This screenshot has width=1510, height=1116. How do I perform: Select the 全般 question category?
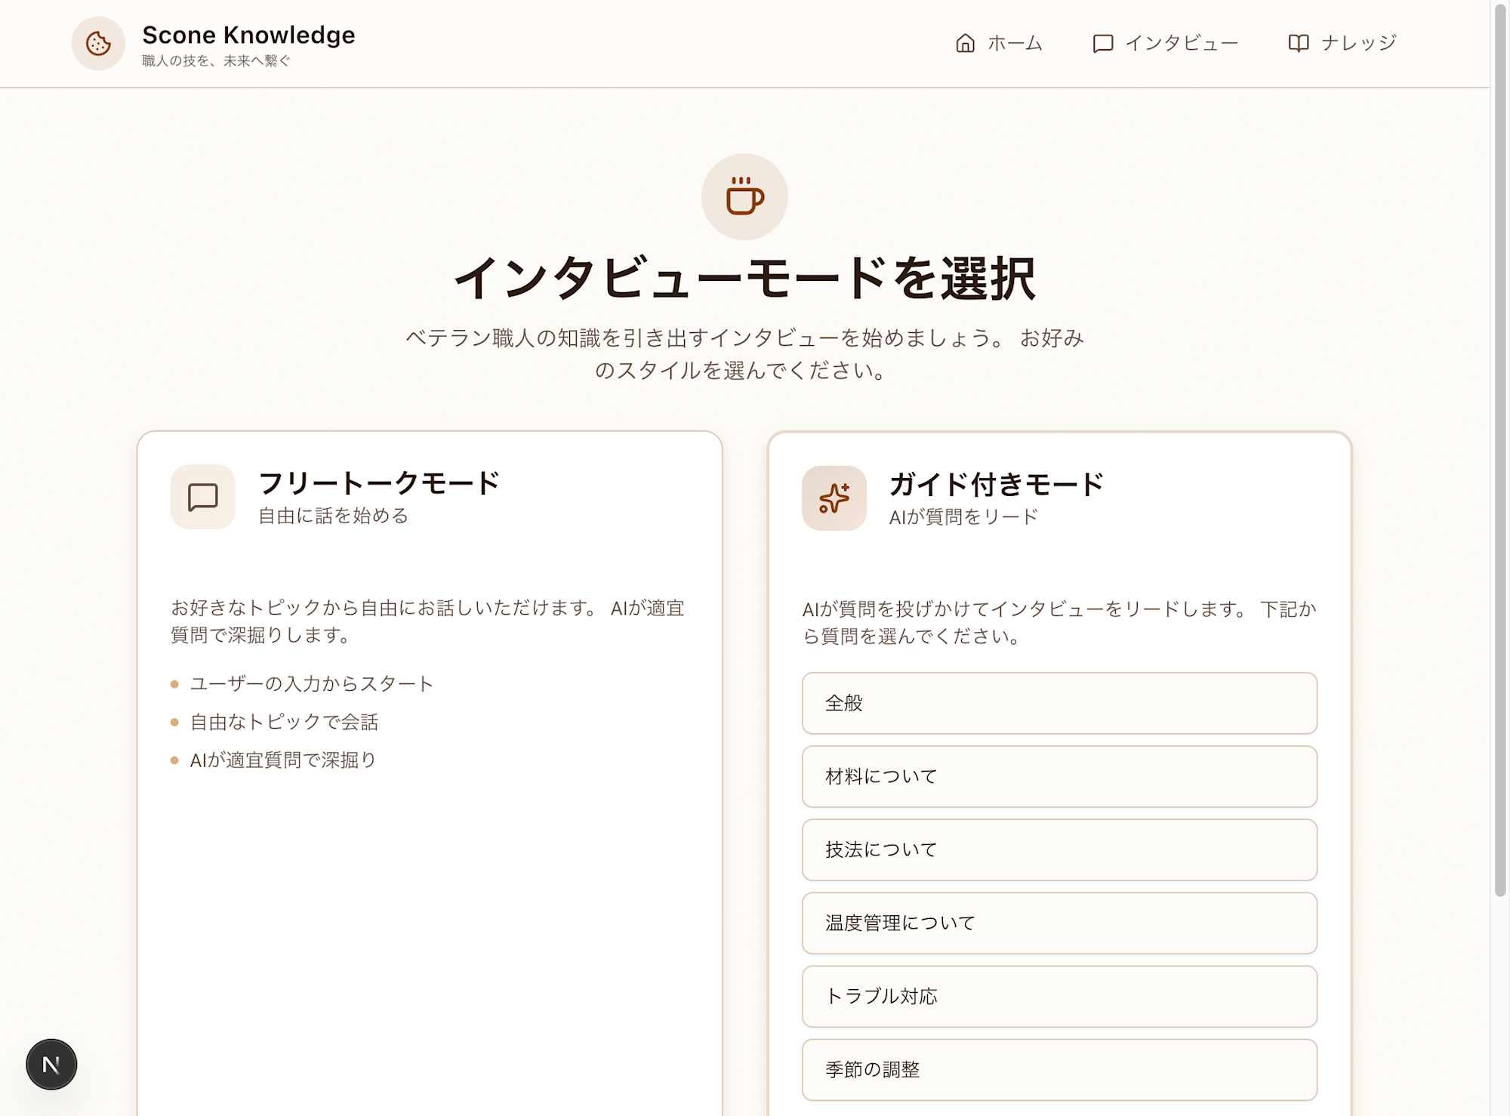tap(1059, 703)
